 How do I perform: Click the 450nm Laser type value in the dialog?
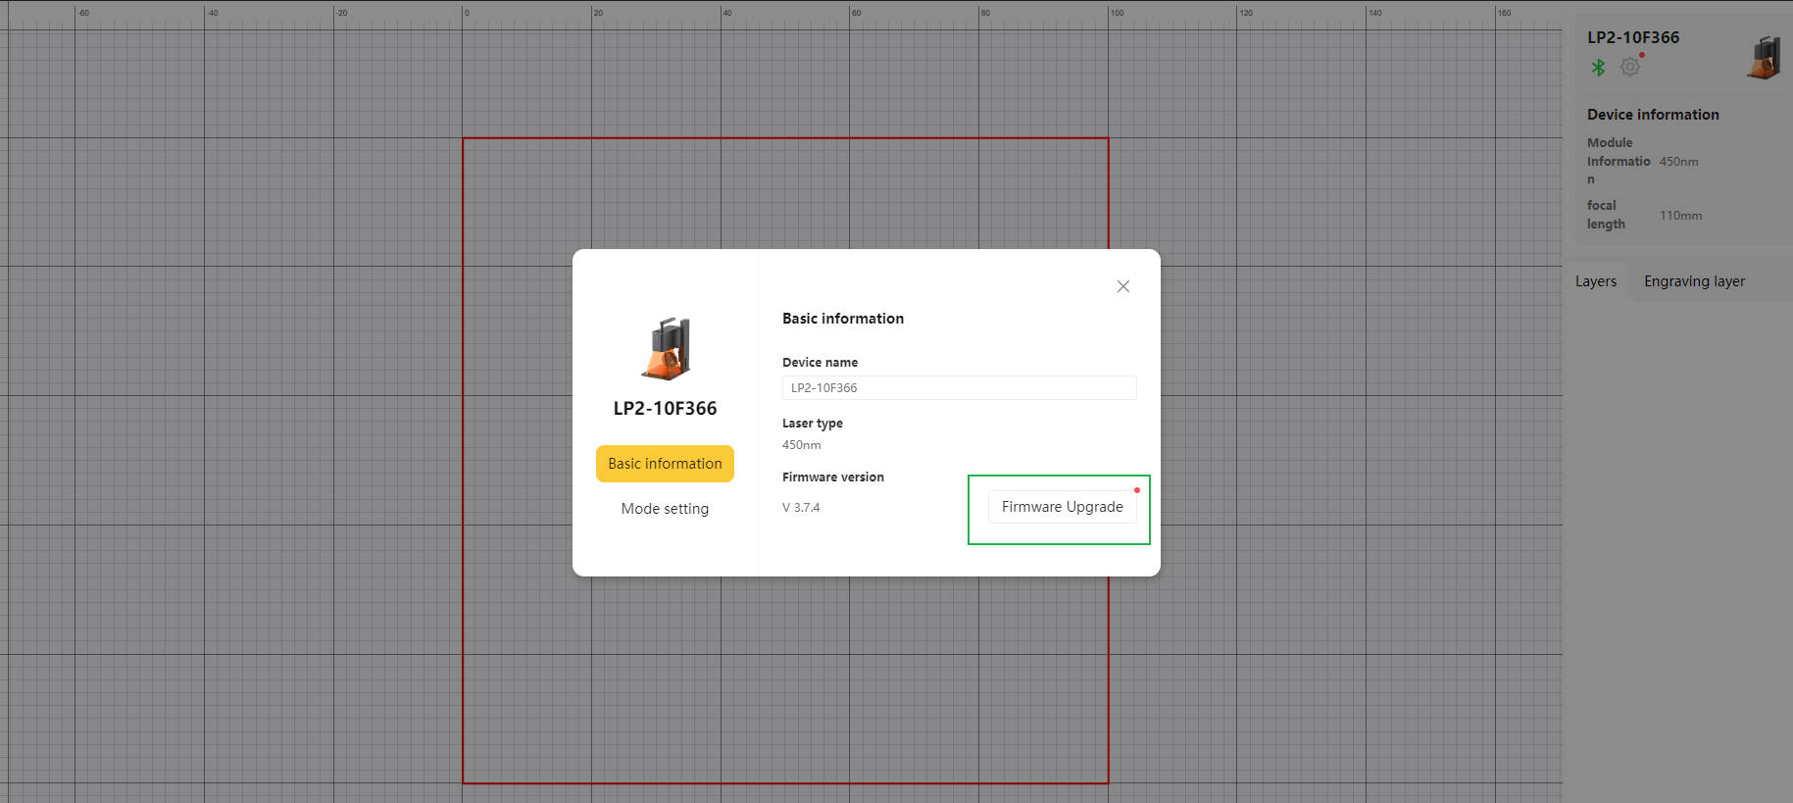click(801, 445)
